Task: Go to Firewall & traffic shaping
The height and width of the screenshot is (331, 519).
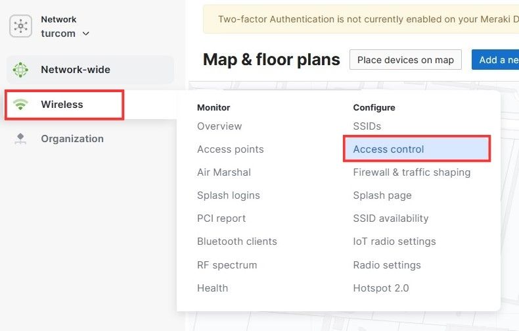Action: coord(411,172)
